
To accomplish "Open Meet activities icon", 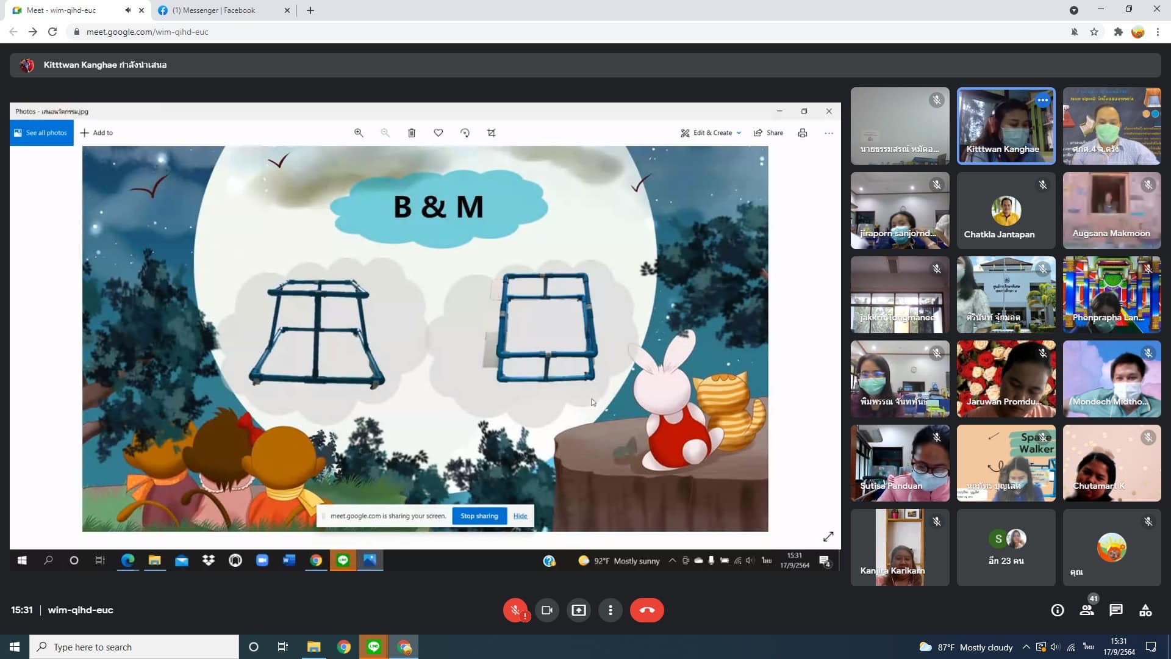I will pyautogui.click(x=1145, y=610).
